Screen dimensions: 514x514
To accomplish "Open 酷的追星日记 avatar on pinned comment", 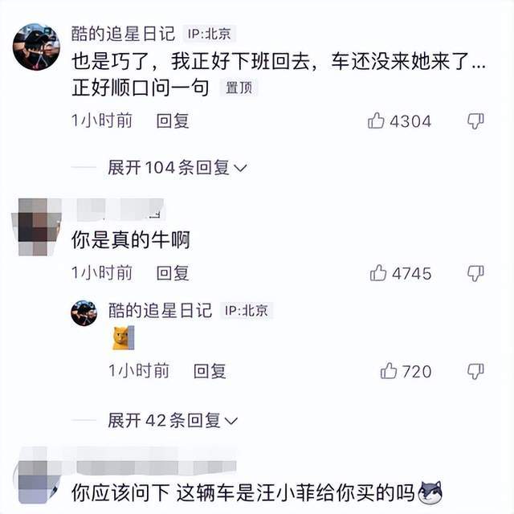I will pos(36,47).
